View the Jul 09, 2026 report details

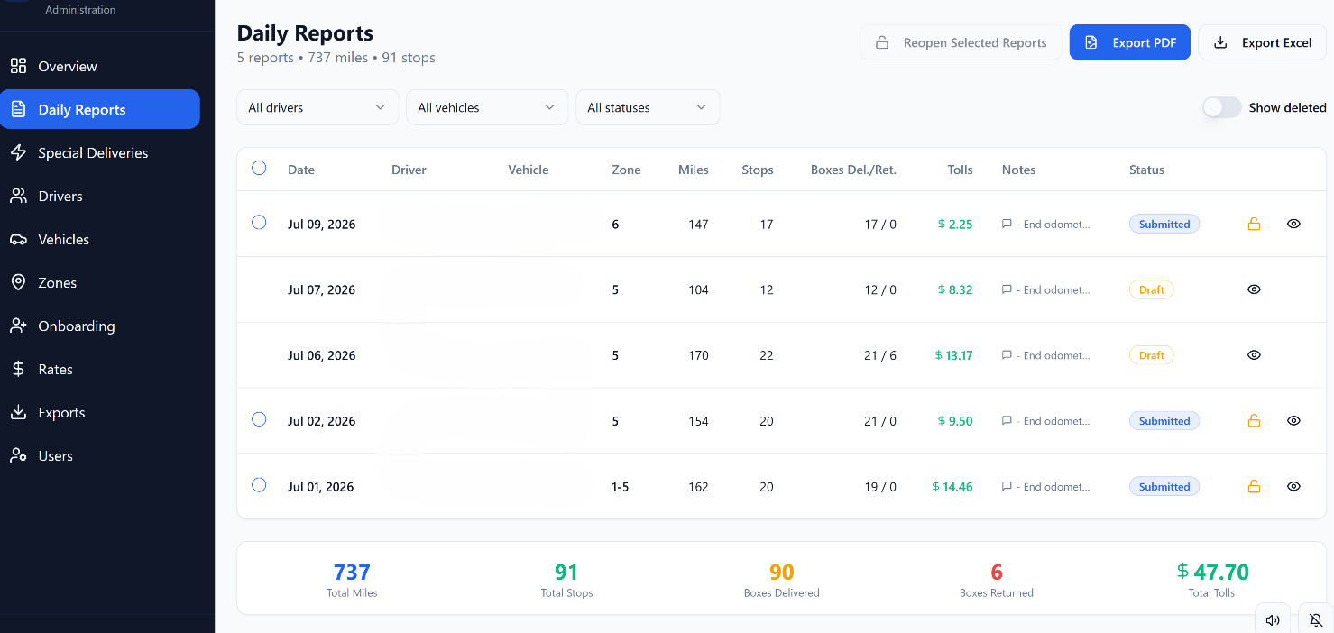click(x=1293, y=224)
